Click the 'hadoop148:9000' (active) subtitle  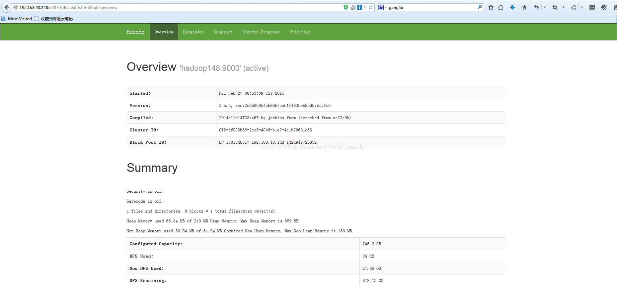click(224, 68)
